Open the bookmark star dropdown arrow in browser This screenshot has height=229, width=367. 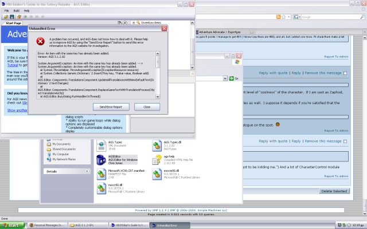coord(288,17)
